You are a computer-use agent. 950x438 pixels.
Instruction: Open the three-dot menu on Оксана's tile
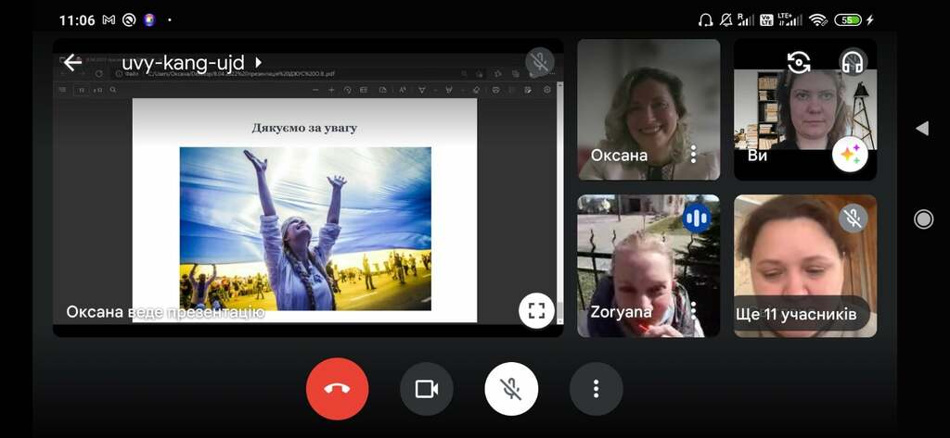(693, 155)
